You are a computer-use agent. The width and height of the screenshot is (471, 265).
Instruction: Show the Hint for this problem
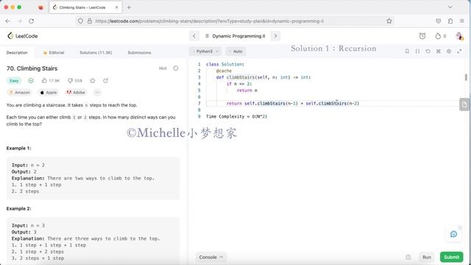163,68
